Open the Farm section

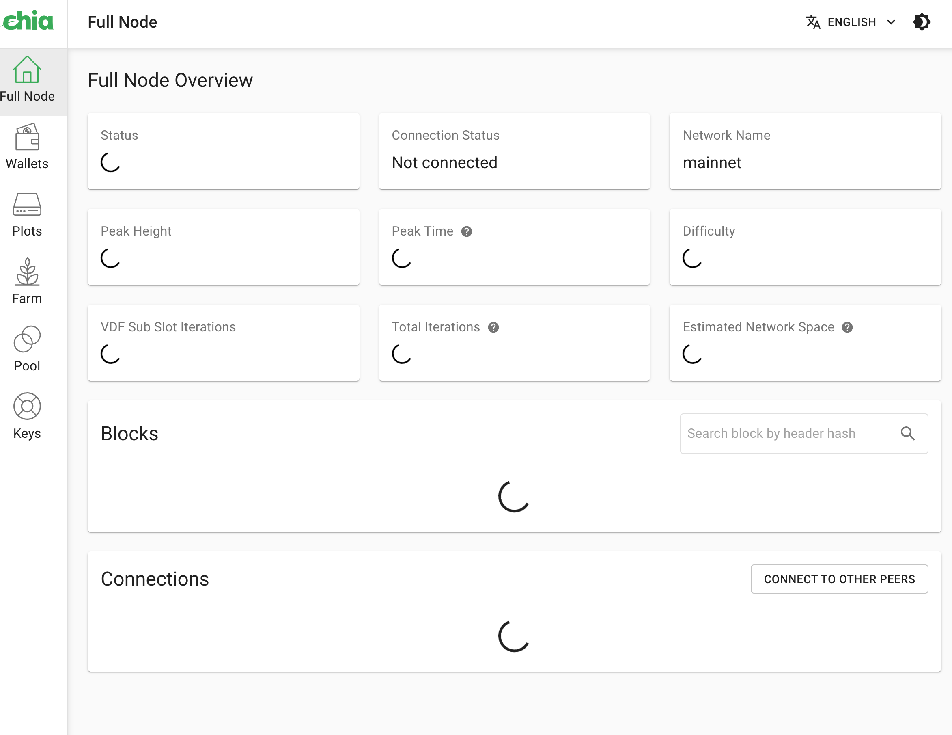[27, 282]
